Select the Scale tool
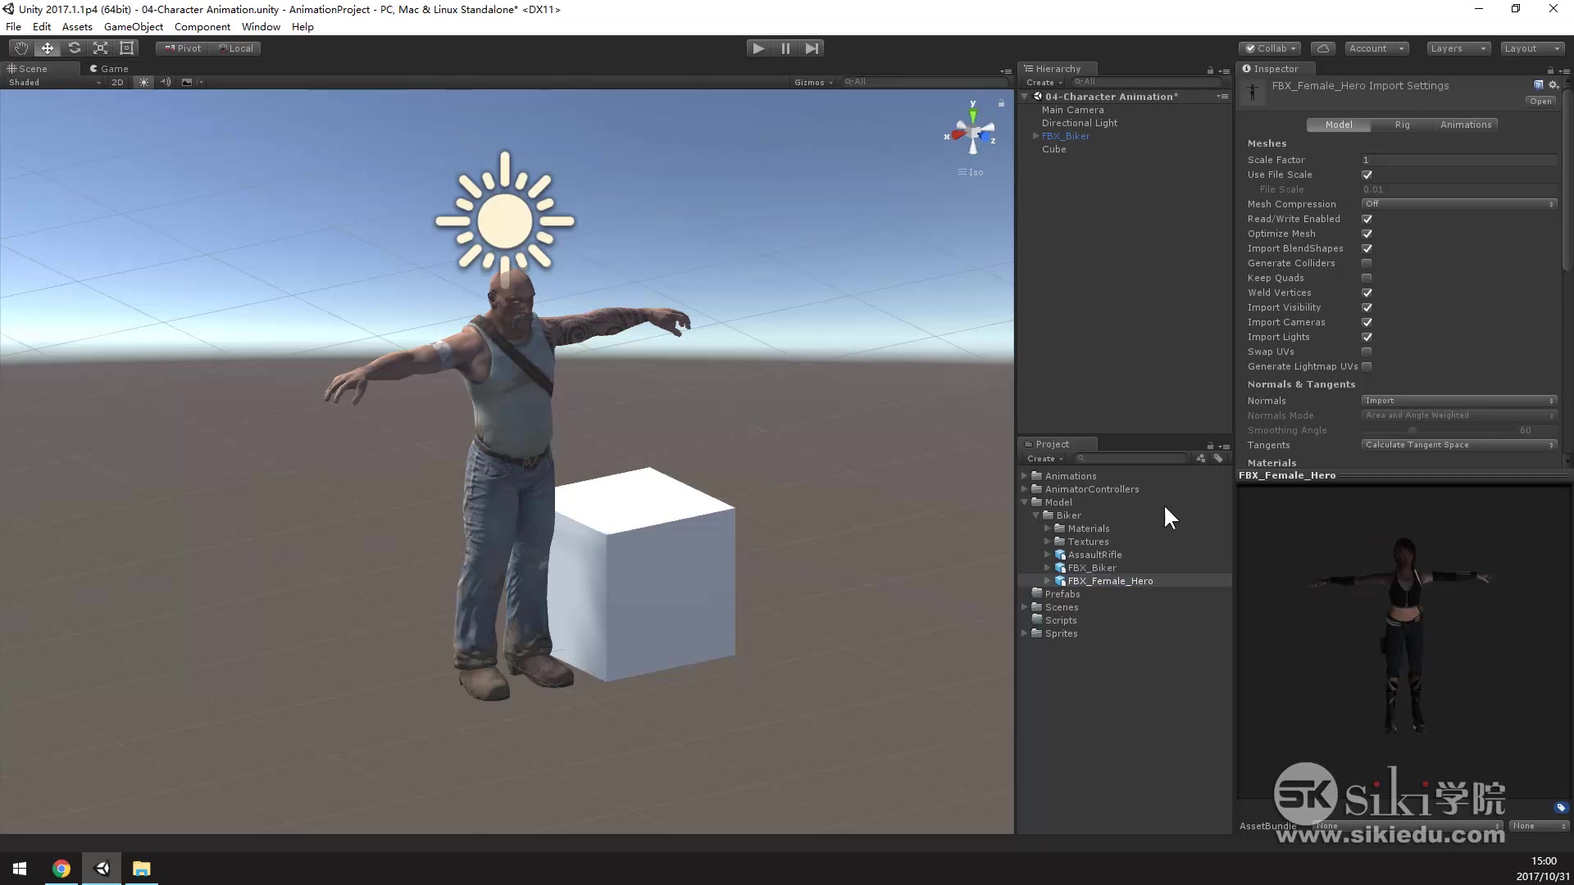The width and height of the screenshot is (1574, 885). 100,48
